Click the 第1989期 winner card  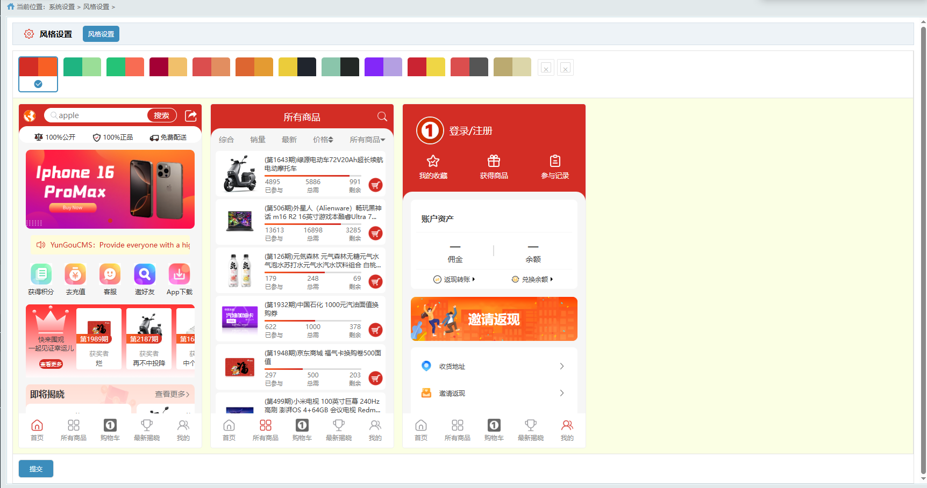[x=99, y=338]
